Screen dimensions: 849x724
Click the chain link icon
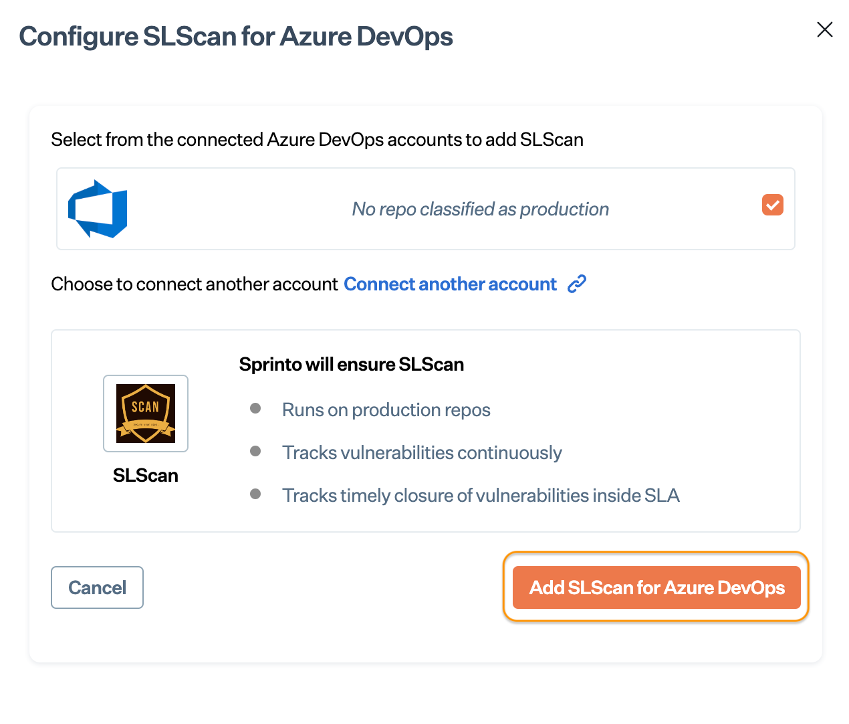(x=577, y=284)
